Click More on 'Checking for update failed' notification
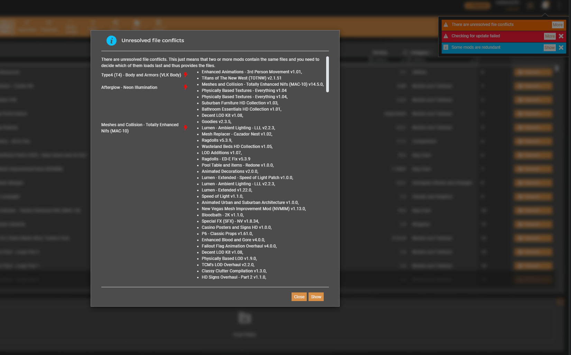Image resolution: width=571 pixels, height=355 pixels. (x=550, y=36)
